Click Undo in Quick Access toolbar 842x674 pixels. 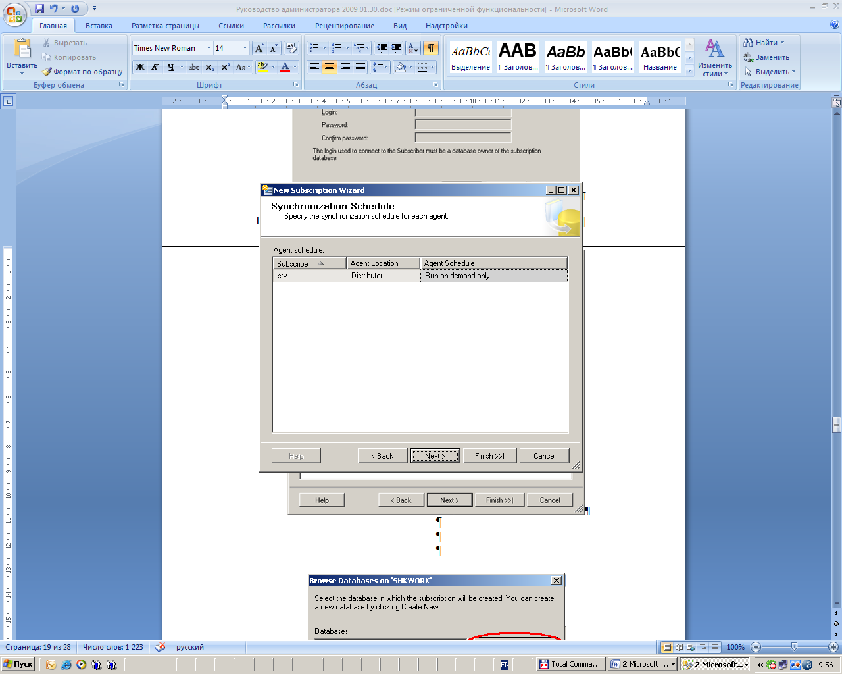(54, 9)
